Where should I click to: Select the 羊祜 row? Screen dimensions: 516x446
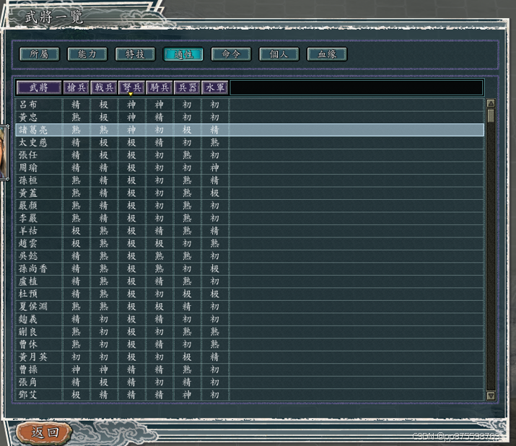click(250, 231)
